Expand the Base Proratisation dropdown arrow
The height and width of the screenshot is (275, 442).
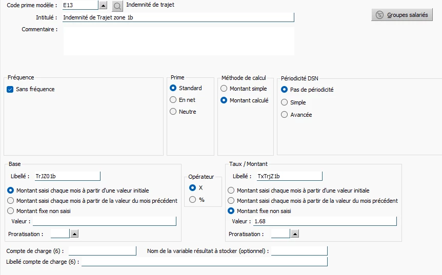pos(74,234)
